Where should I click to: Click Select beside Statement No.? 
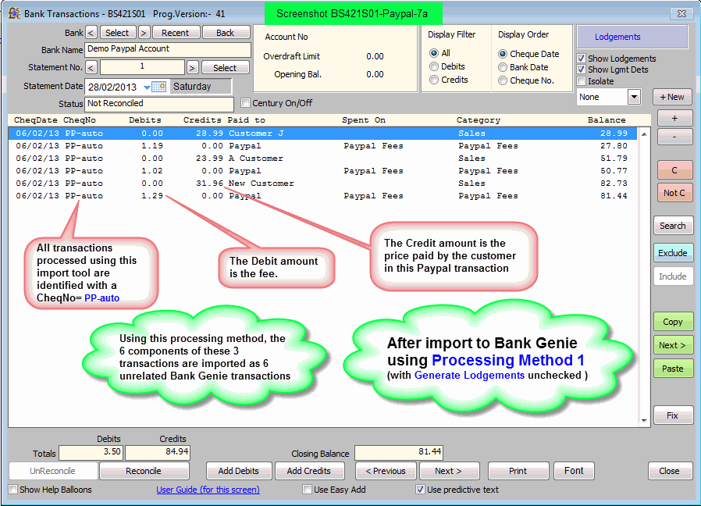click(x=225, y=68)
